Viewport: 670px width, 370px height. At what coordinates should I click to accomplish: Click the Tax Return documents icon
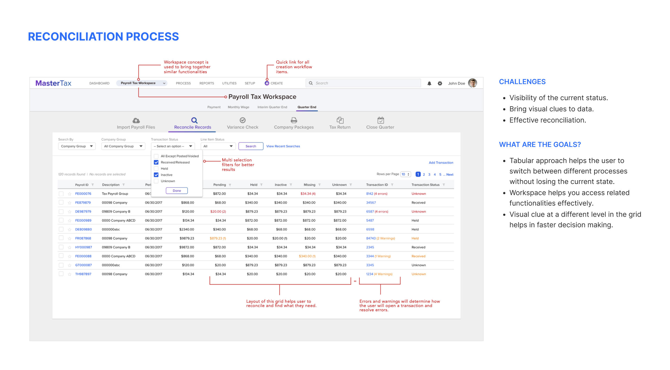tap(340, 120)
